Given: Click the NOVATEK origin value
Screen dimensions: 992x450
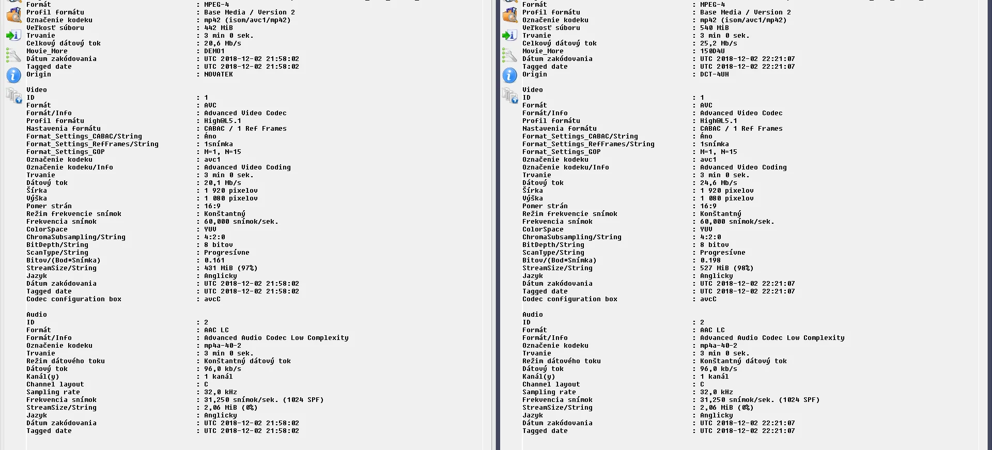Looking at the screenshot, I should point(218,74).
